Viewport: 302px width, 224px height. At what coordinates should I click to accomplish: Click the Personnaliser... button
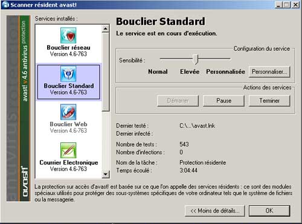[x=269, y=72]
